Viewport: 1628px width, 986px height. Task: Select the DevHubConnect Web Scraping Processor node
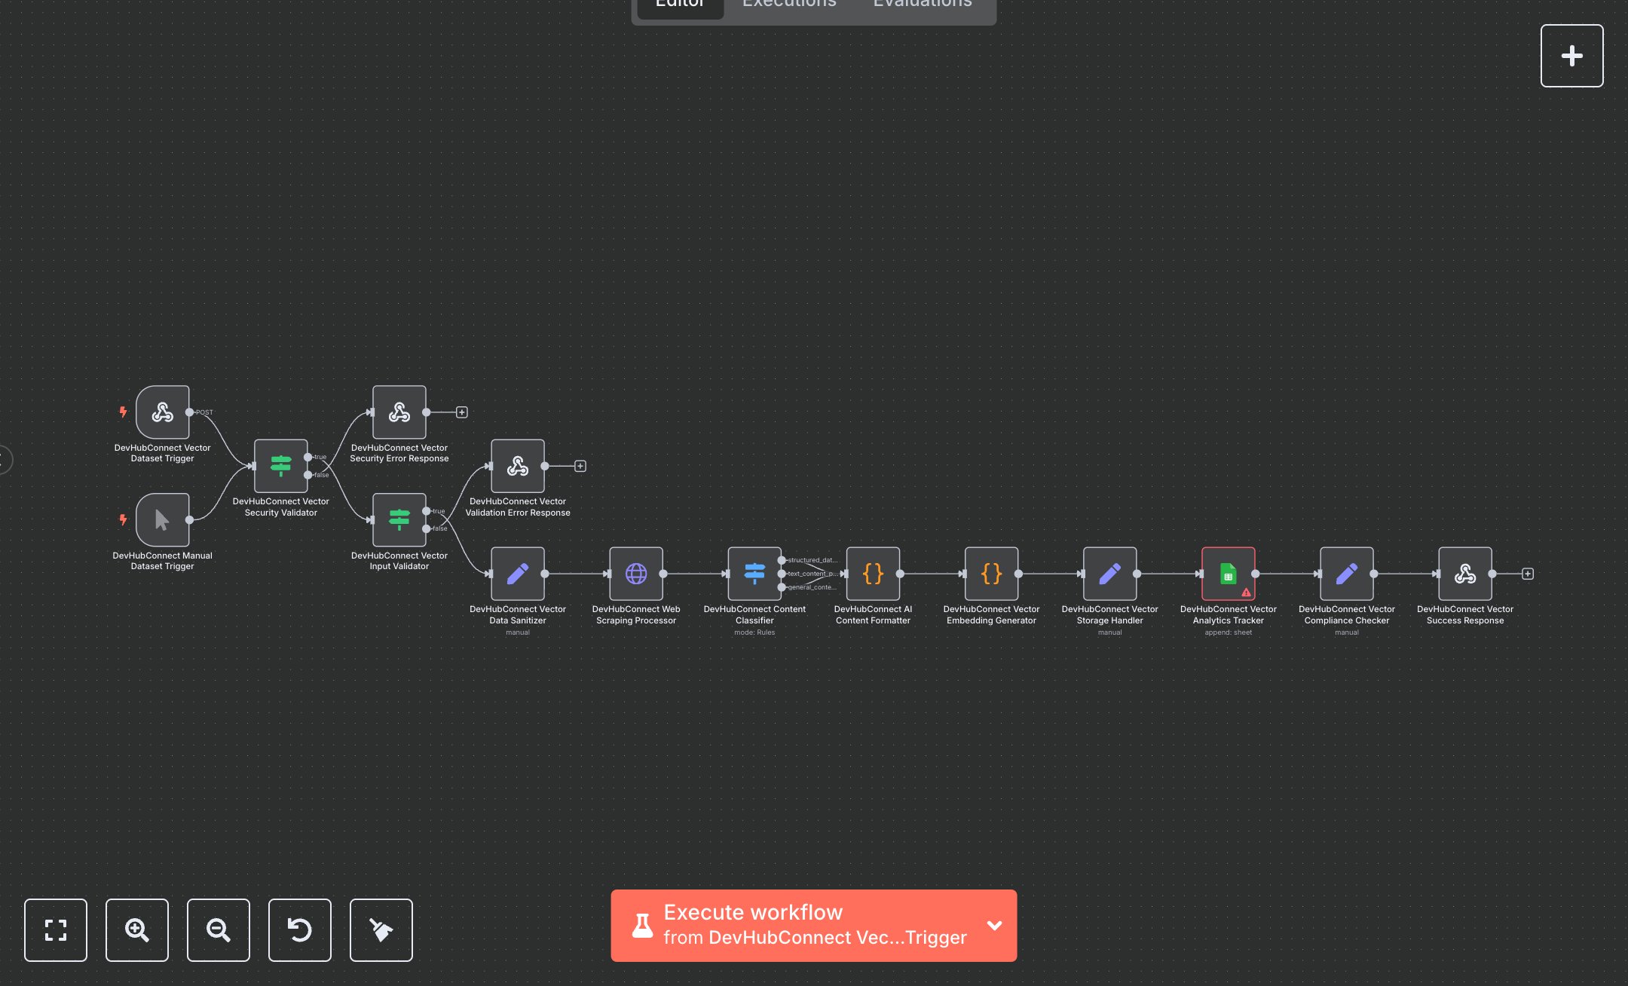point(635,574)
